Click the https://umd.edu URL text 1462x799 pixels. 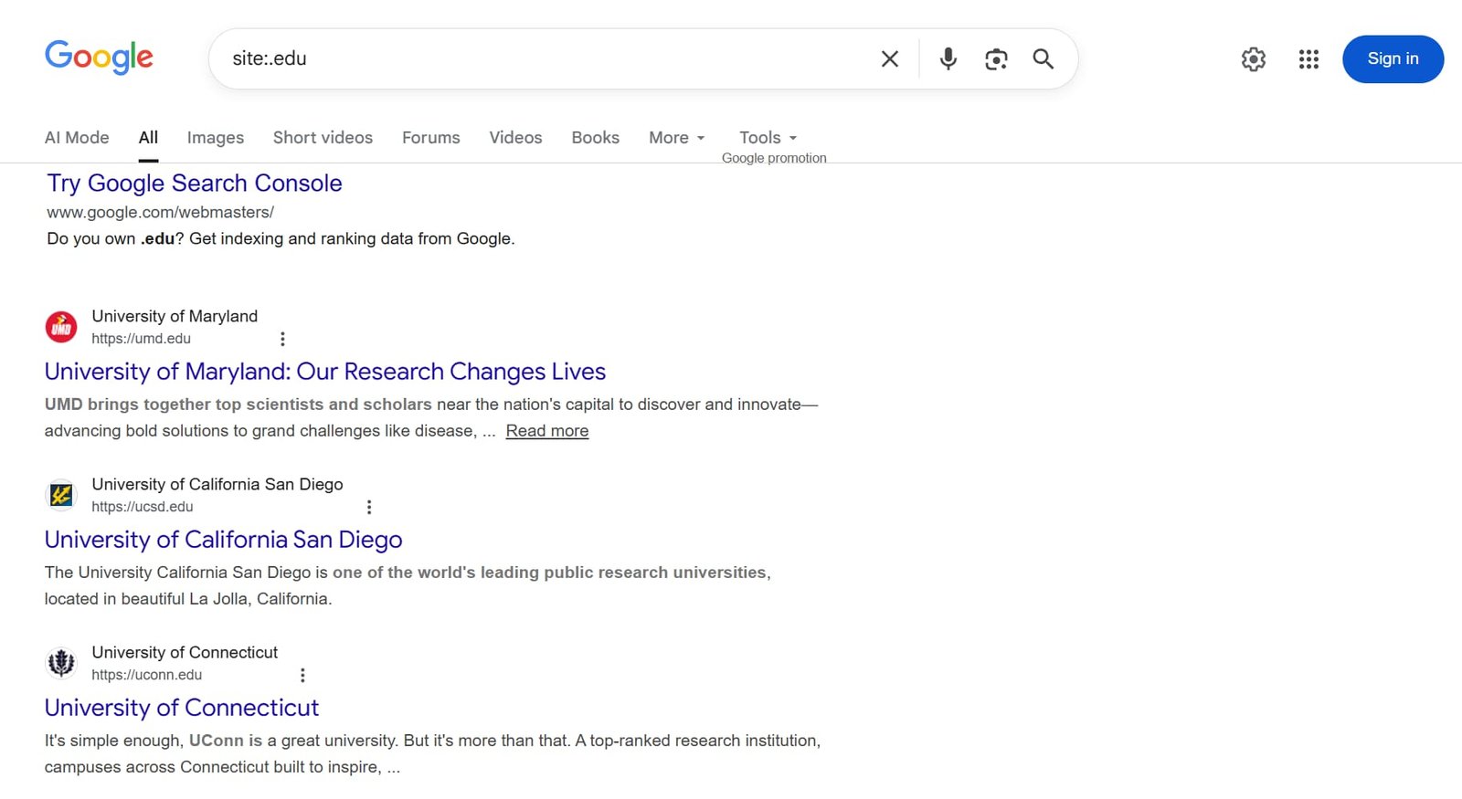(x=142, y=339)
